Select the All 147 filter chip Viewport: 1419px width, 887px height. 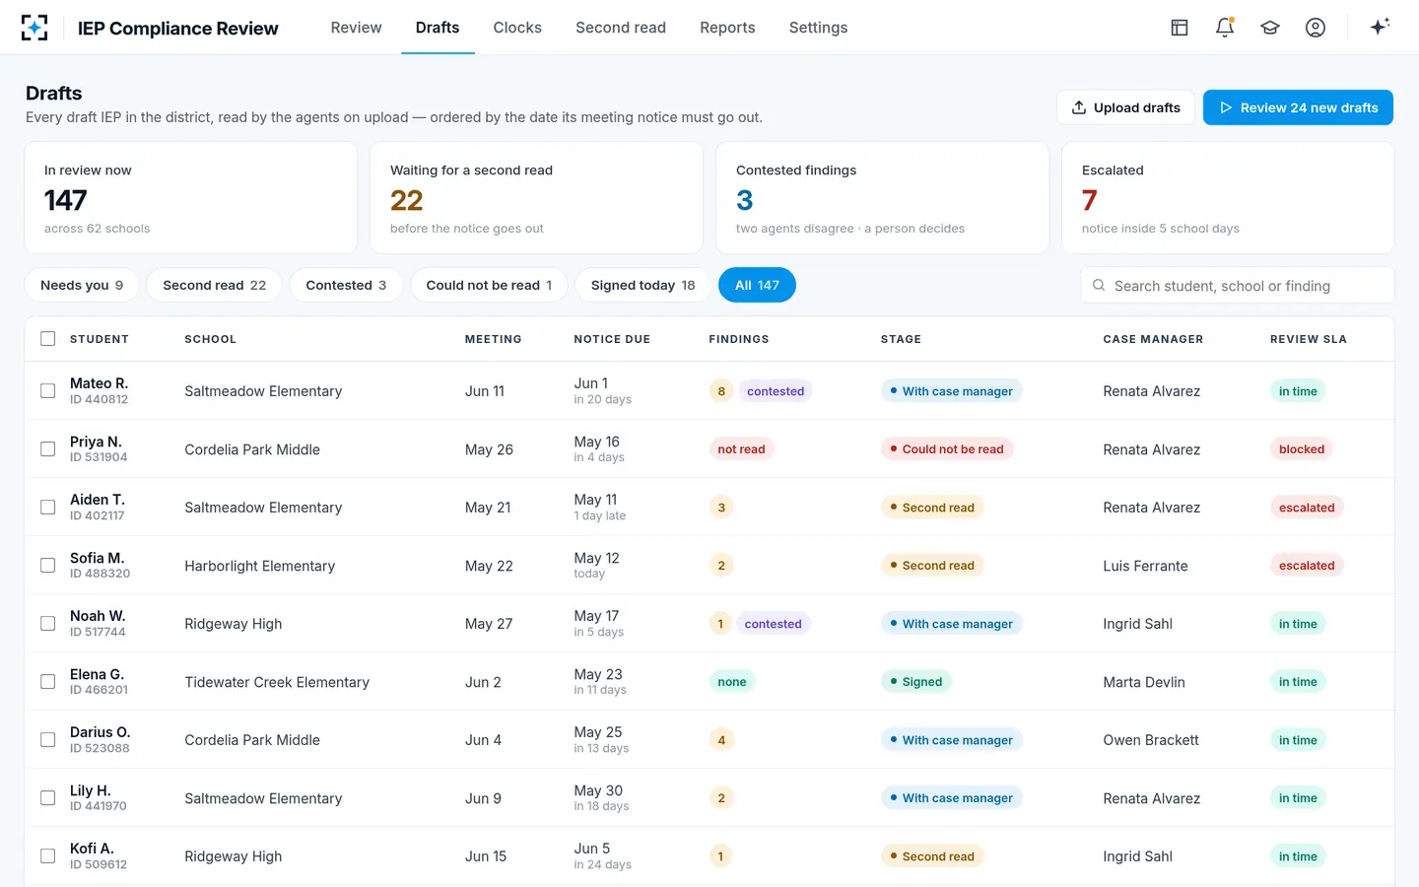tap(757, 285)
